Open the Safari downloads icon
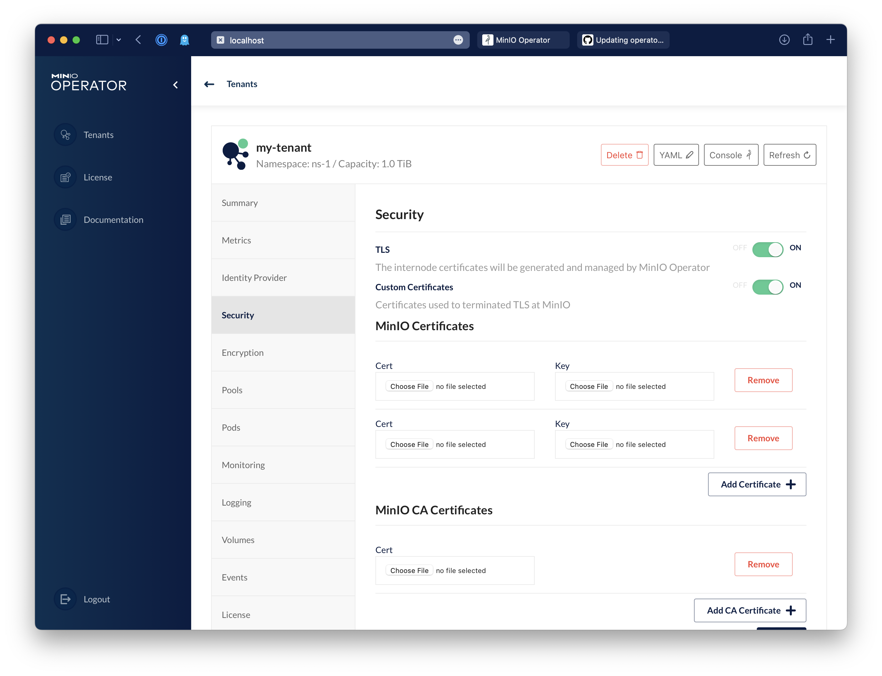 point(784,40)
